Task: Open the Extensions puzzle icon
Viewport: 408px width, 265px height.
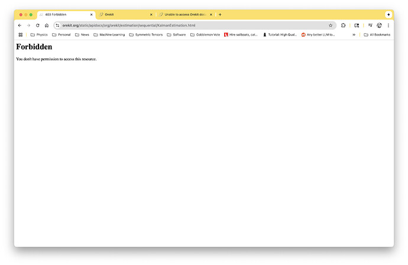Action: click(344, 25)
